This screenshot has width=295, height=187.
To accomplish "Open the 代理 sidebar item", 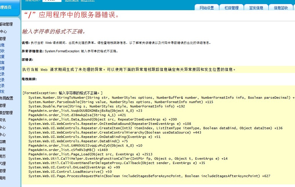I will pos(3,163).
